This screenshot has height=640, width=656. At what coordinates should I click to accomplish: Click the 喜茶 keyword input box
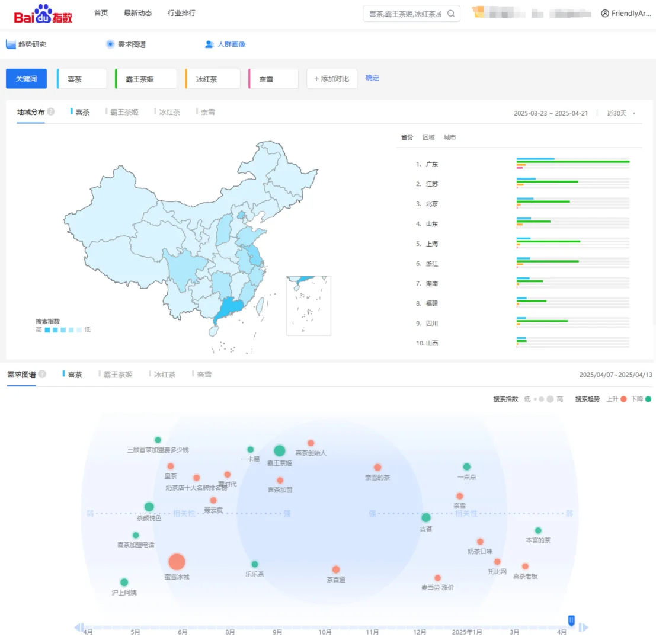(x=82, y=79)
